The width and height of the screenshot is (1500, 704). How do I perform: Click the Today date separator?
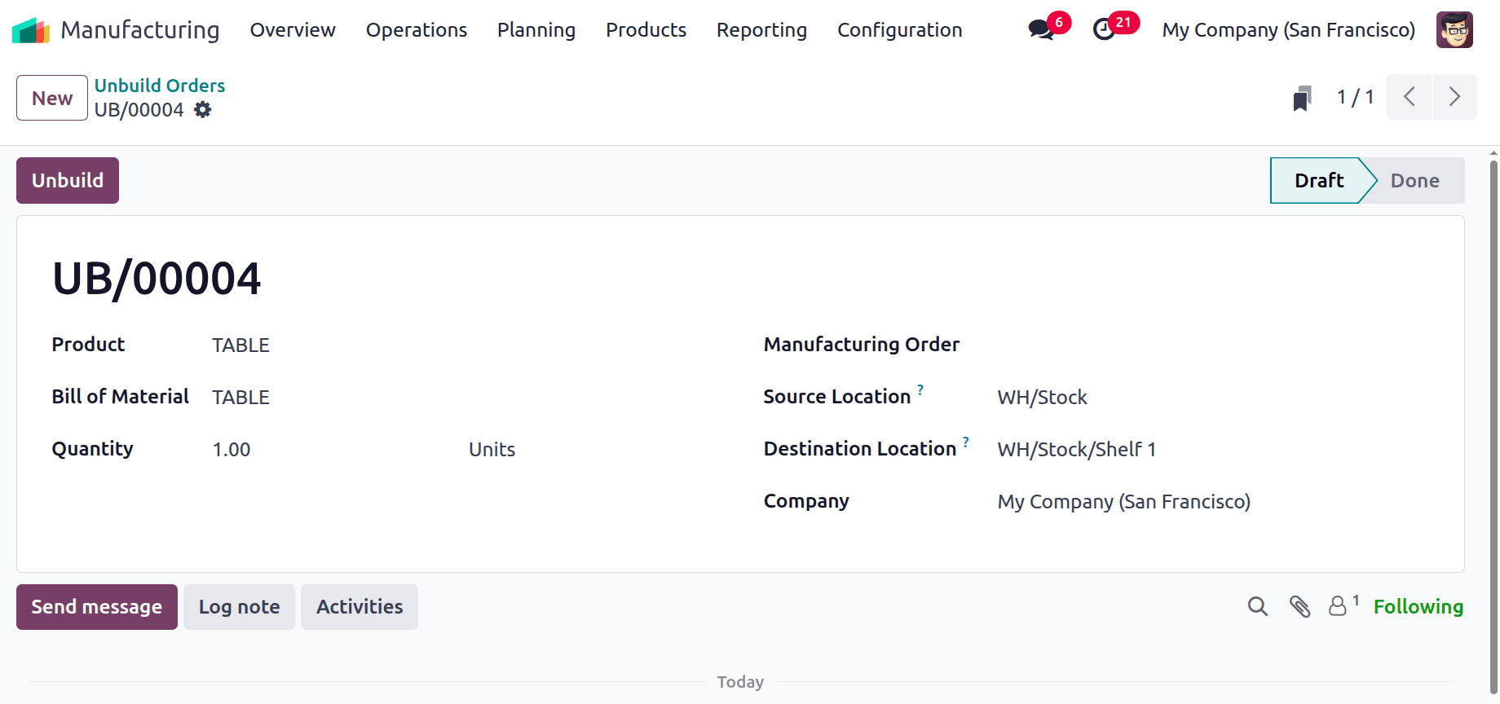coord(740,682)
